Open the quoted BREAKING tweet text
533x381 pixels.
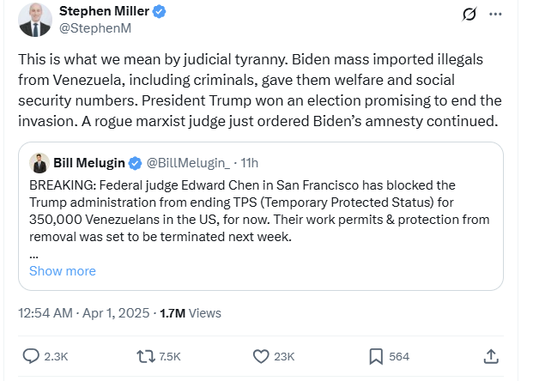click(257, 210)
